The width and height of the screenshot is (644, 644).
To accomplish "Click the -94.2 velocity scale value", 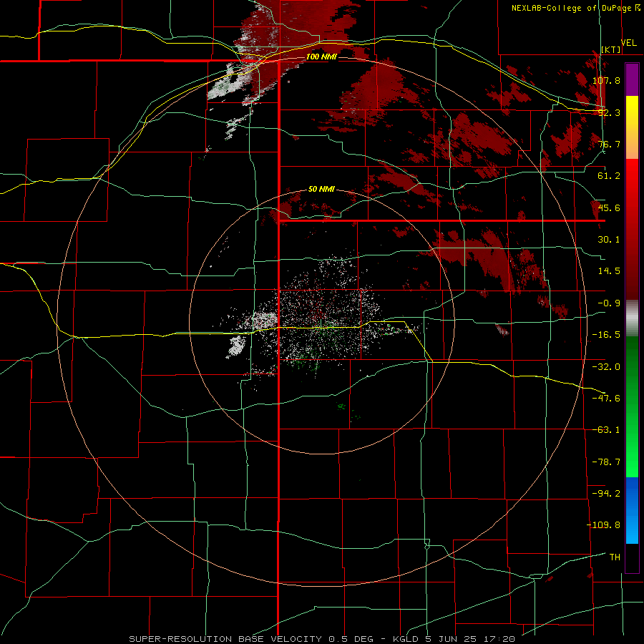I will click(606, 493).
